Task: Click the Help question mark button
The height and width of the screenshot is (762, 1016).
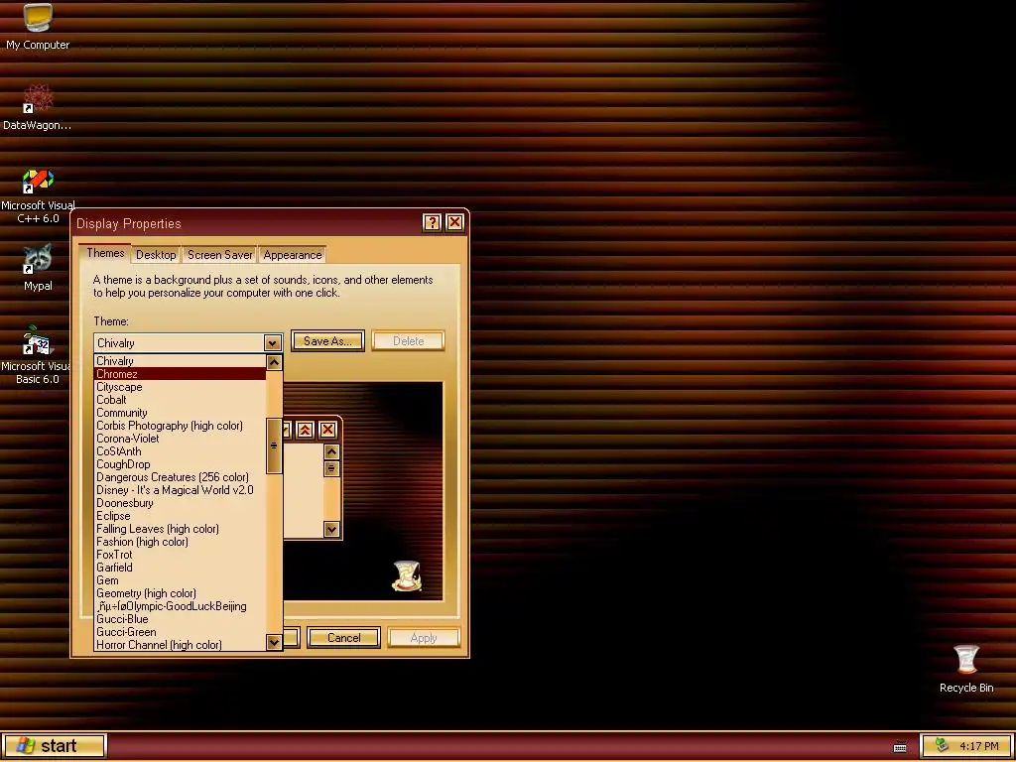Action: pyautogui.click(x=433, y=223)
